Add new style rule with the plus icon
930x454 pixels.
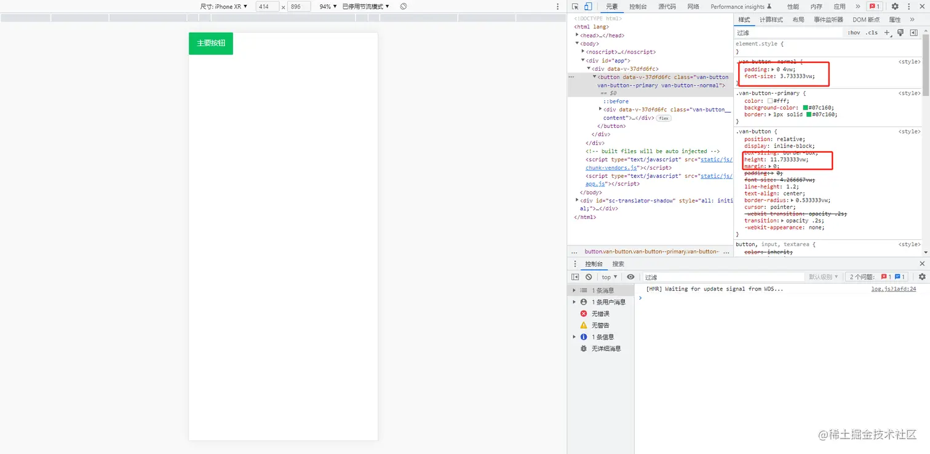[886, 32]
